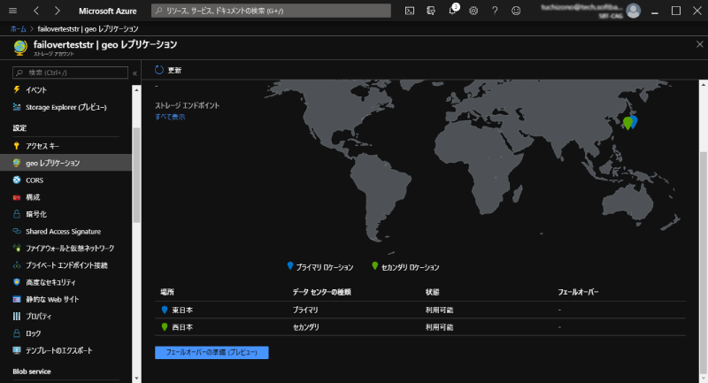The image size is (708, 383).
Task: Open Storage Explorer (プレビュー) menu item
Action: 65,107
